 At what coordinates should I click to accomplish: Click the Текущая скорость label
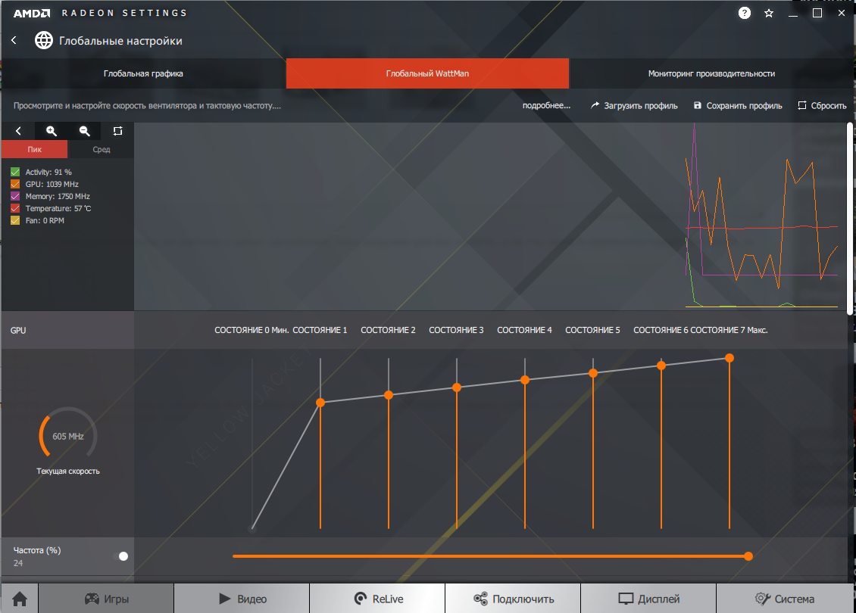coord(68,471)
